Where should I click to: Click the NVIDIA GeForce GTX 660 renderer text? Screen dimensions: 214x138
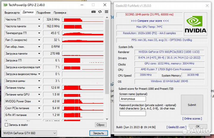[169, 52]
